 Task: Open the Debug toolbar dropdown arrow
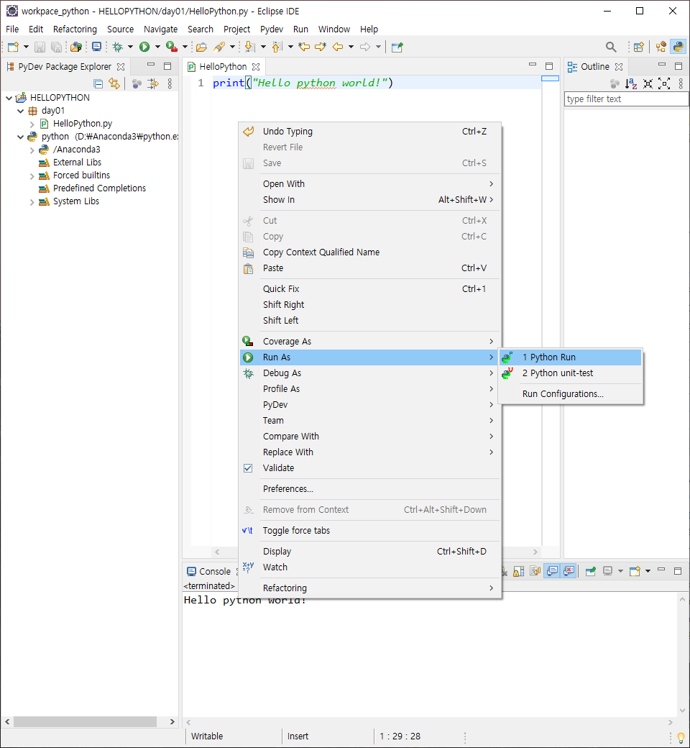click(x=130, y=47)
